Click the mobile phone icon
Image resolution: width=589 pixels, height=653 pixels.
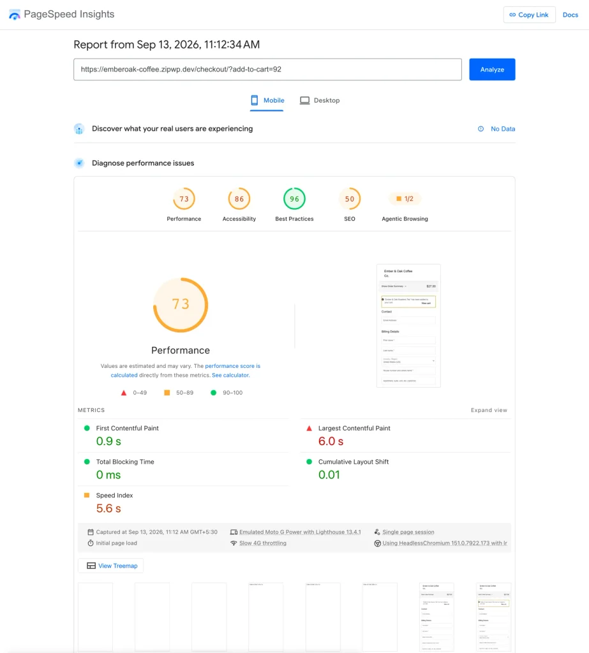[254, 100]
